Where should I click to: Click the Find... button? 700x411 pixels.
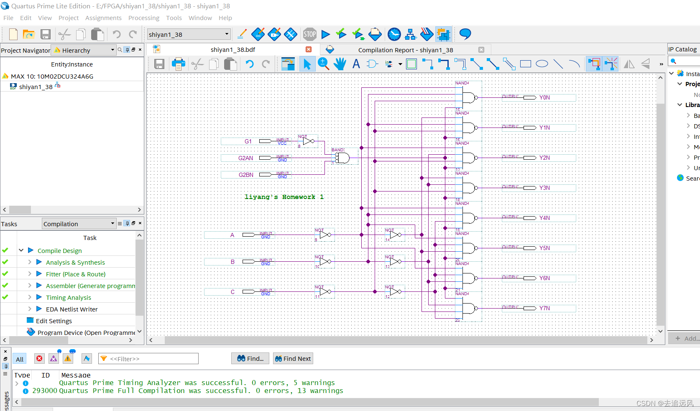click(x=250, y=359)
